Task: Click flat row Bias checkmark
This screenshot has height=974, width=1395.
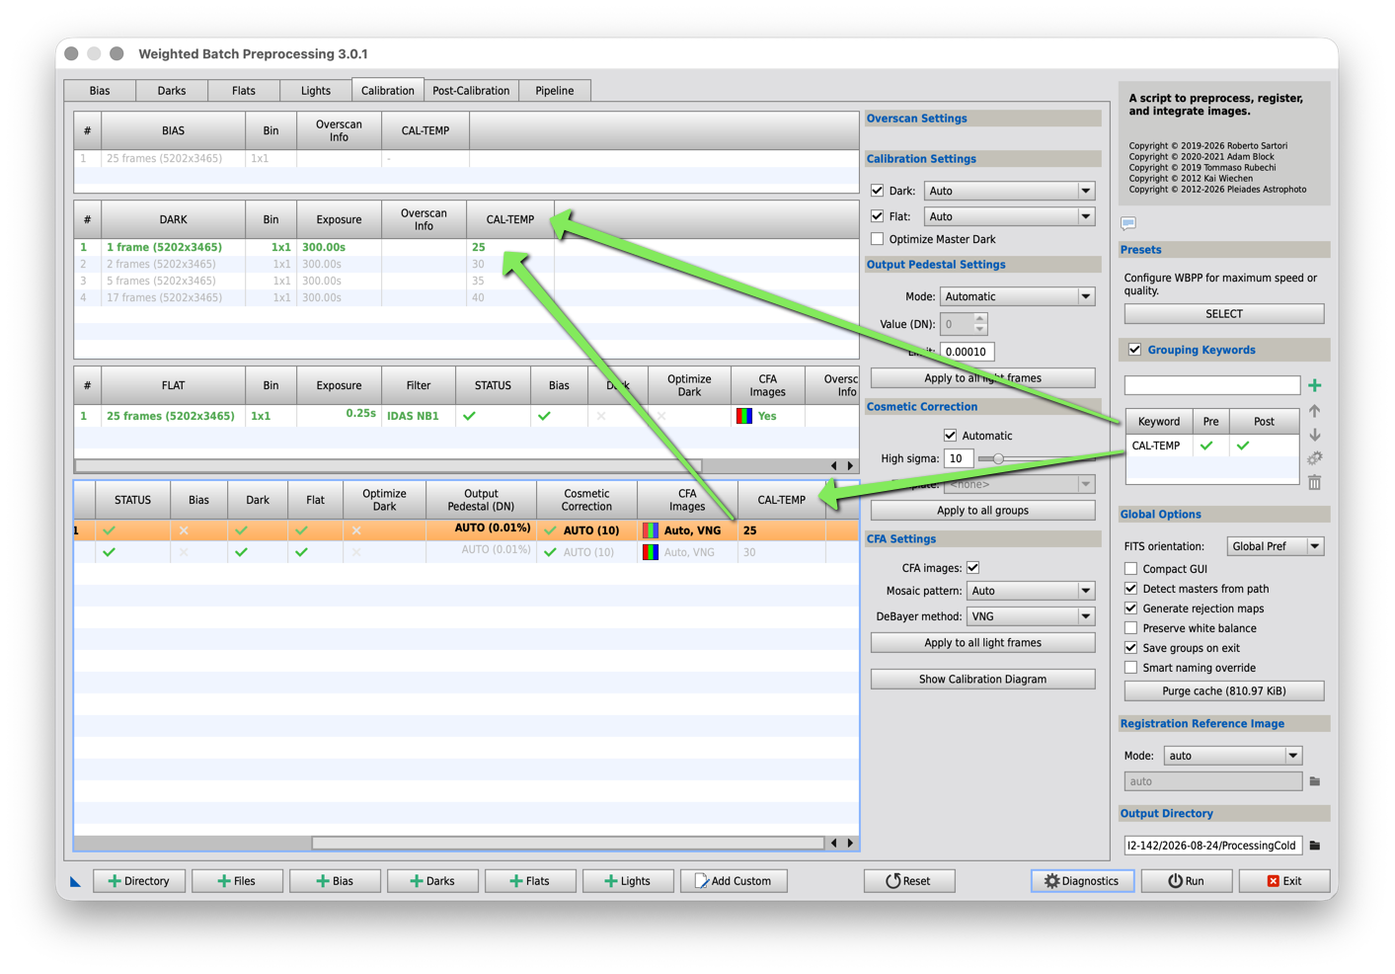Action: (544, 416)
